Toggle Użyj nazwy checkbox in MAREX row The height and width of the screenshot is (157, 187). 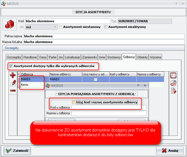click(96, 79)
